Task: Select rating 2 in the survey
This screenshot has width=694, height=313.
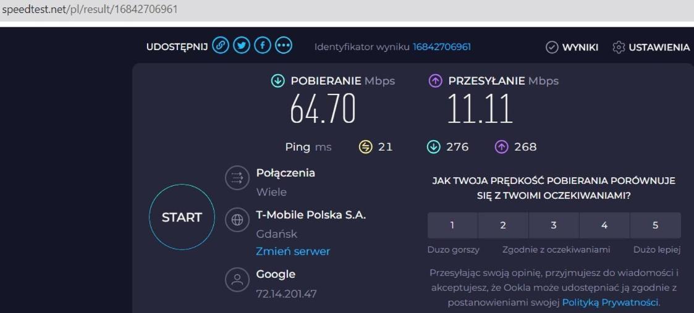Action: pos(503,225)
